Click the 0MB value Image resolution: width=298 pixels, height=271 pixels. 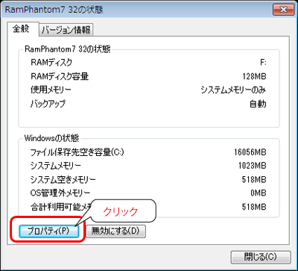click(259, 193)
